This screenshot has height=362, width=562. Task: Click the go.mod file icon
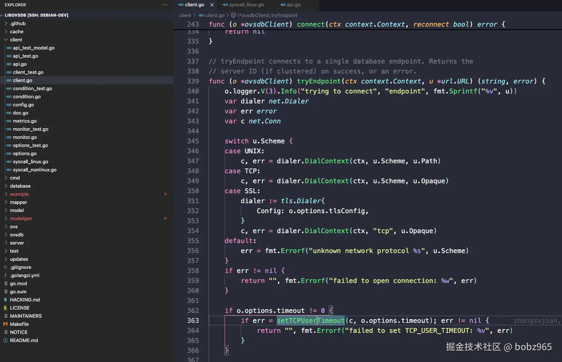(6, 283)
